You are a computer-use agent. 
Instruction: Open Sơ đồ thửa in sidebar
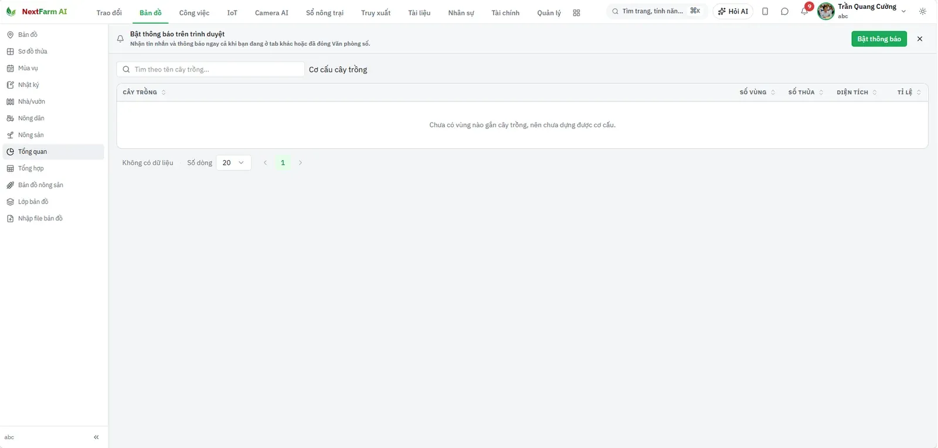point(53,52)
